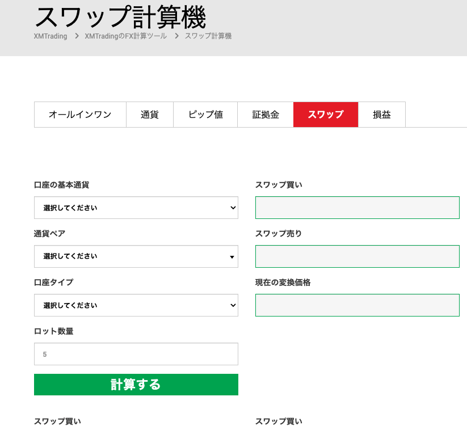Click the スワップ売り result field
Viewport: 467px width, 426px height.
pyautogui.click(x=357, y=256)
